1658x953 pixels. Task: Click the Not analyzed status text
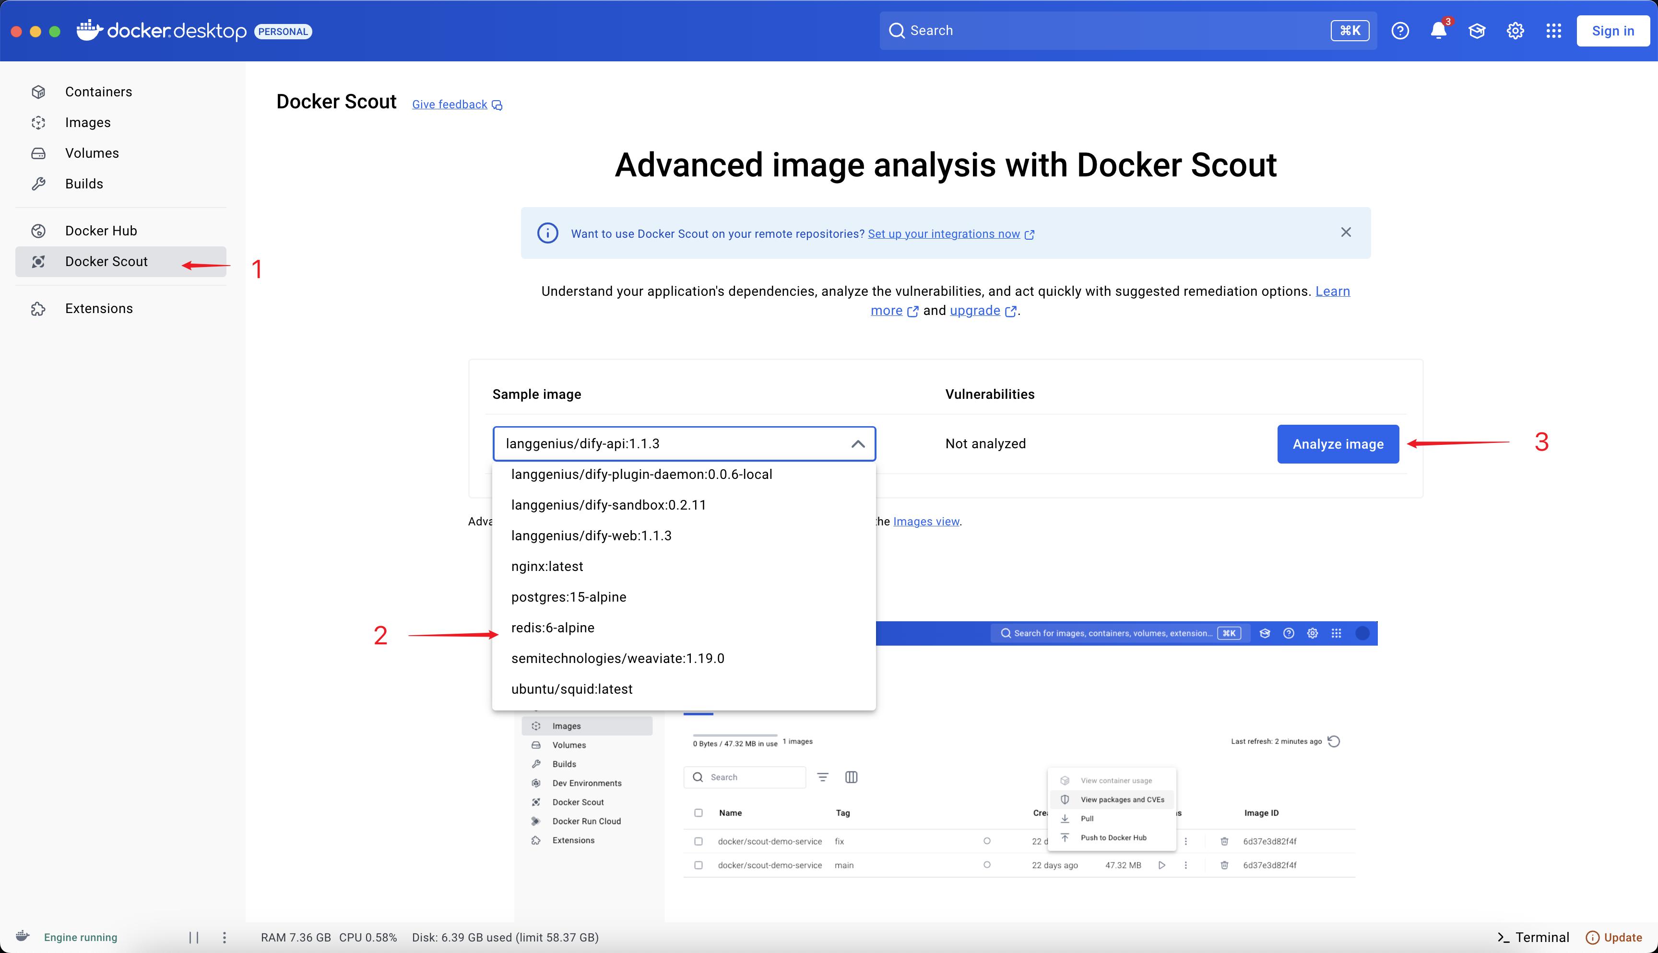pyautogui.click(x=985, y=444)
